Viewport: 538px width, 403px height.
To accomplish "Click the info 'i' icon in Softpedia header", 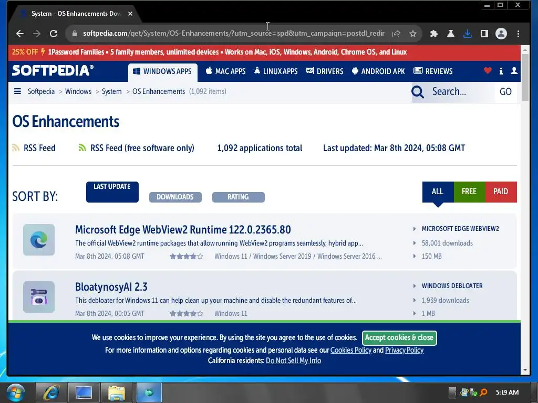I will click(x=501, y=71).
